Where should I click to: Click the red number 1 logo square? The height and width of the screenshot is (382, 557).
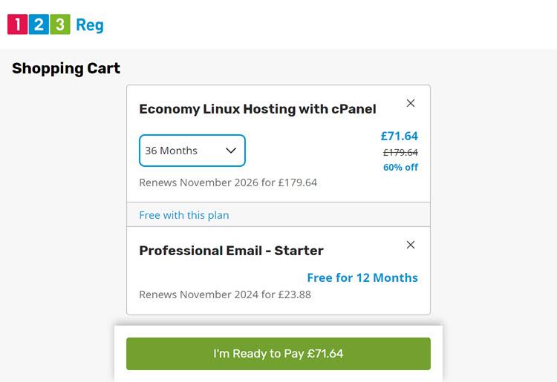pos(17,24)
